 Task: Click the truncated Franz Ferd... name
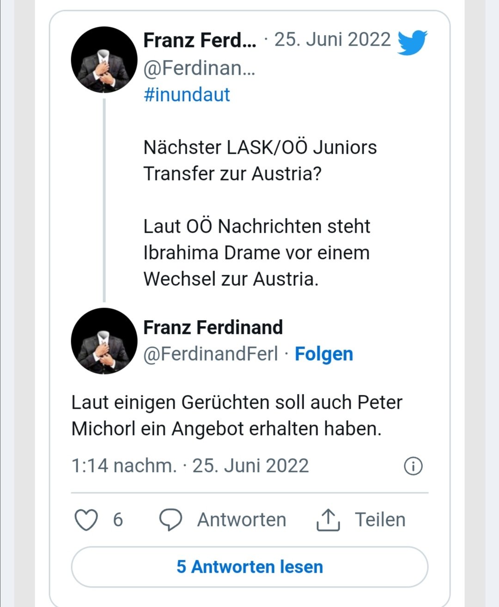[x=200, y=40]
